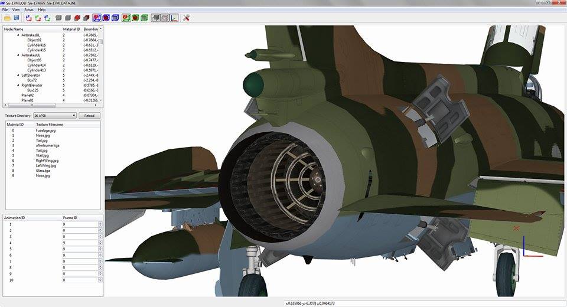This screenshot has height=307, width=567.
Task: Open the View menu
Action: 16,10
